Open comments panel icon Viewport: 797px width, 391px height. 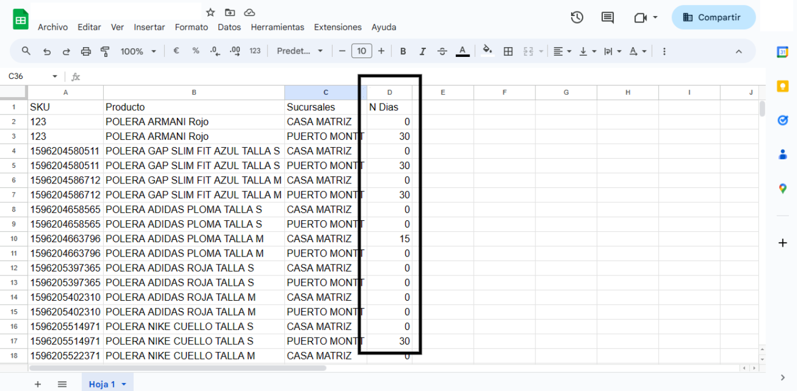coord(607,17)
